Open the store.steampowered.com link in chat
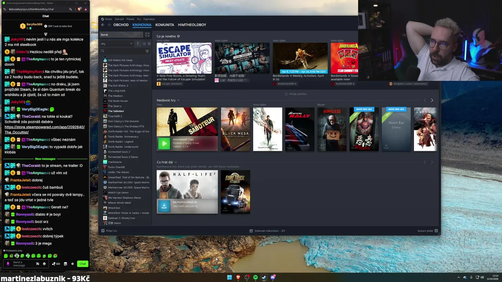Screen dimensions: 502x282 click(45, 130)
